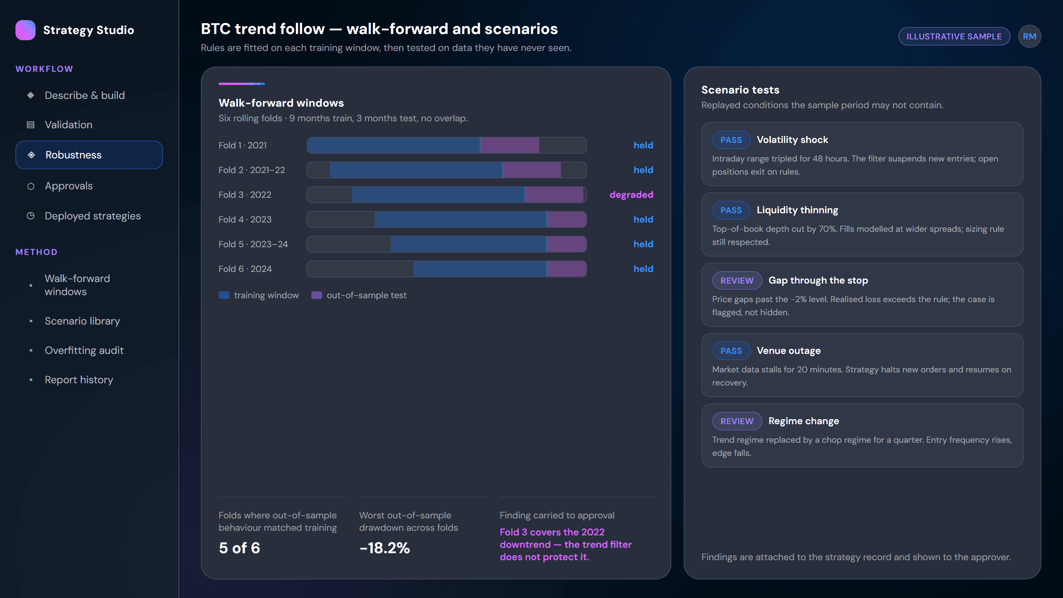
Task: Click the Deployed strategies clock icon
Action: click(x=31, y=216)
